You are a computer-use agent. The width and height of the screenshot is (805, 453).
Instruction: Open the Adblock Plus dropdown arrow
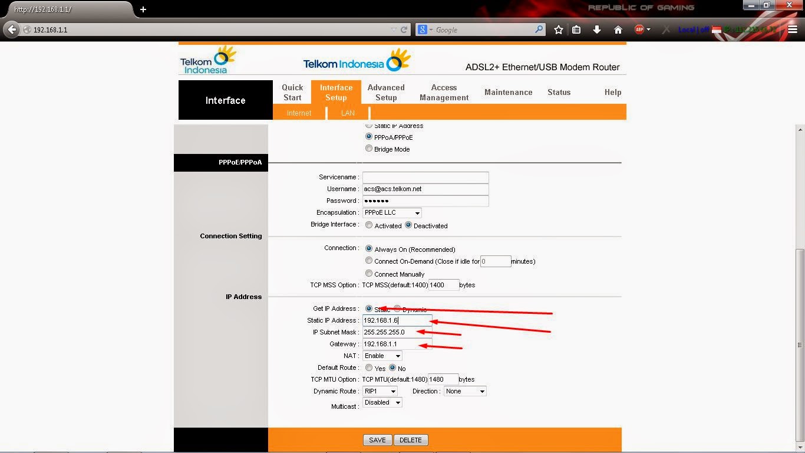(x=648, y=29)
